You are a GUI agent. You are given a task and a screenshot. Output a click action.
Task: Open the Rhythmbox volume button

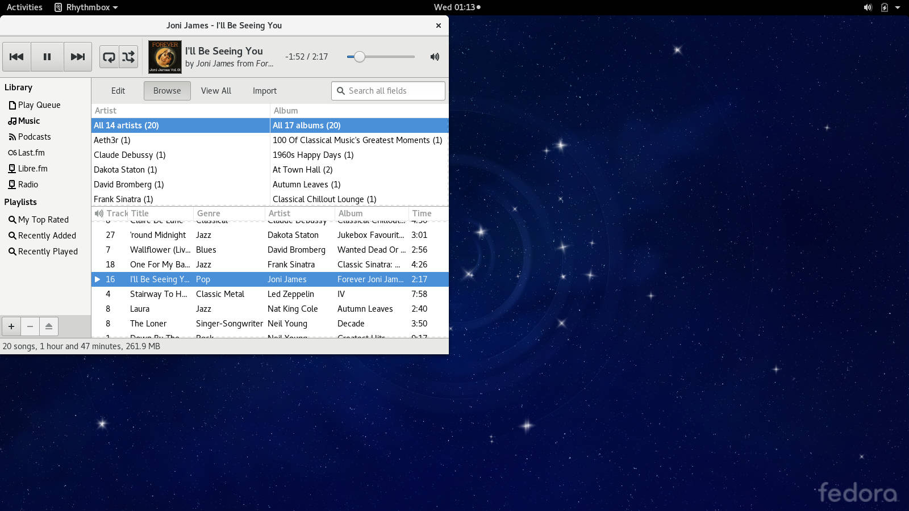click(435, 57)
